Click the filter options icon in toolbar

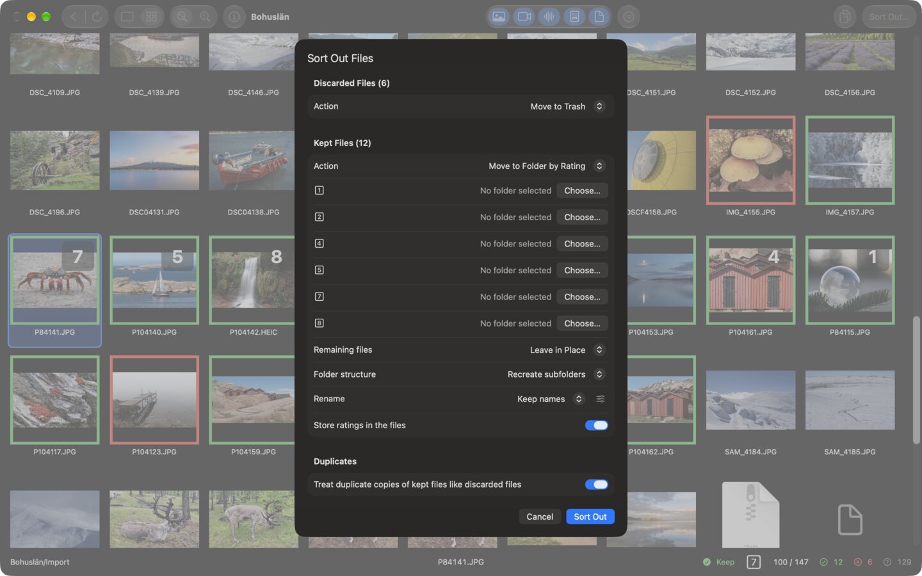[x=629, y=17]
